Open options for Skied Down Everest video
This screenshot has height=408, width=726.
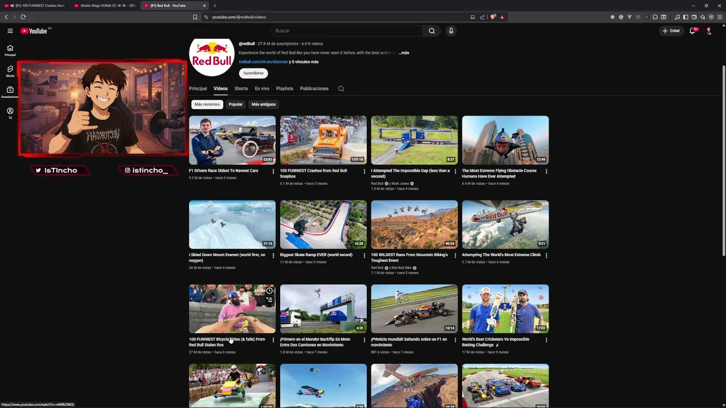[273, 256]
